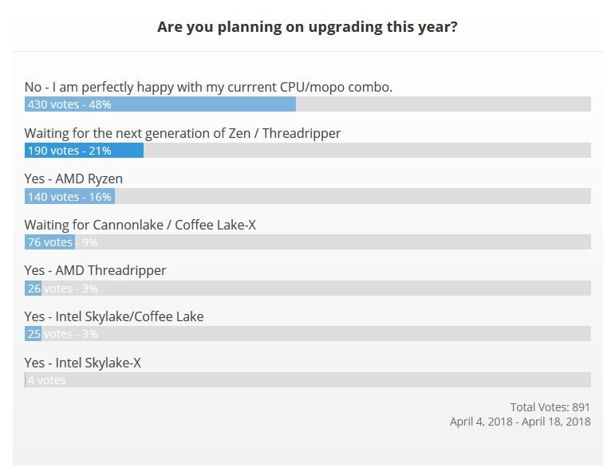The width and height of the screenshot is (615, 475).
Task: Click the poll title about upgrading this year
Action: 307,27
